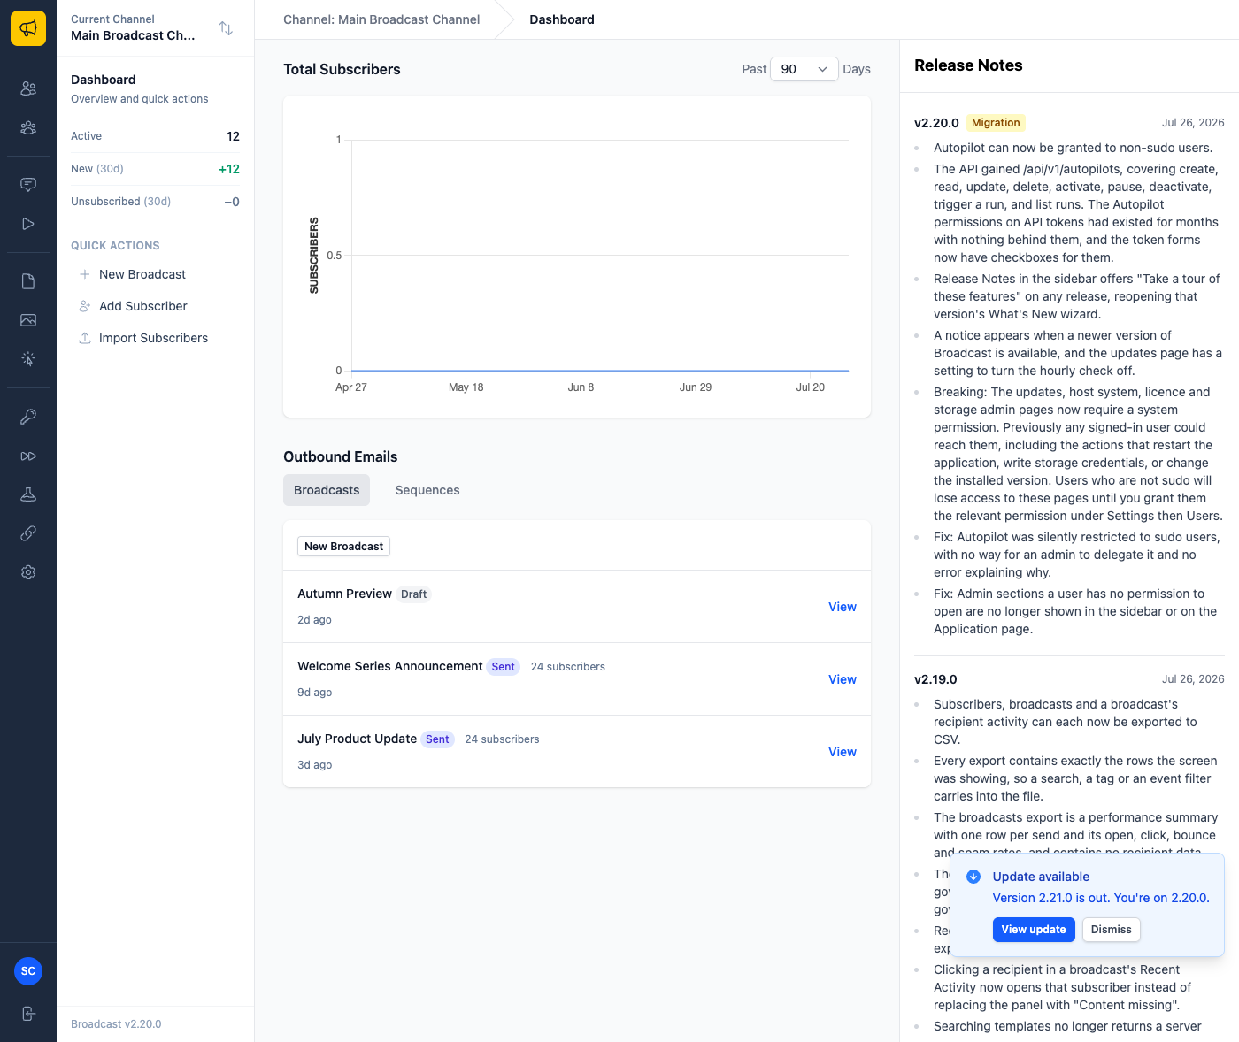Switch to the Broadcasts tab
This screenshot has width=1239, height=1042.
(327, 490)
